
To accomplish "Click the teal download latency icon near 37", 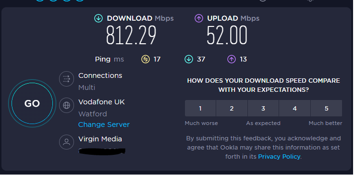I will click(x=189, y=60).
